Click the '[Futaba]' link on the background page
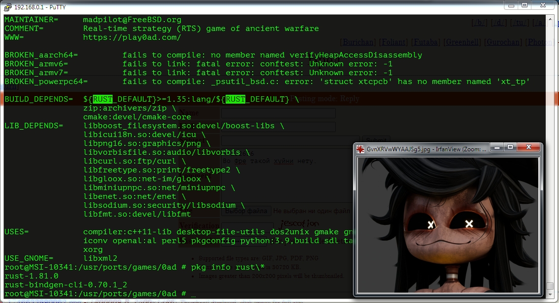This screenshot has height=303, width=559. [x=426, y=42]
